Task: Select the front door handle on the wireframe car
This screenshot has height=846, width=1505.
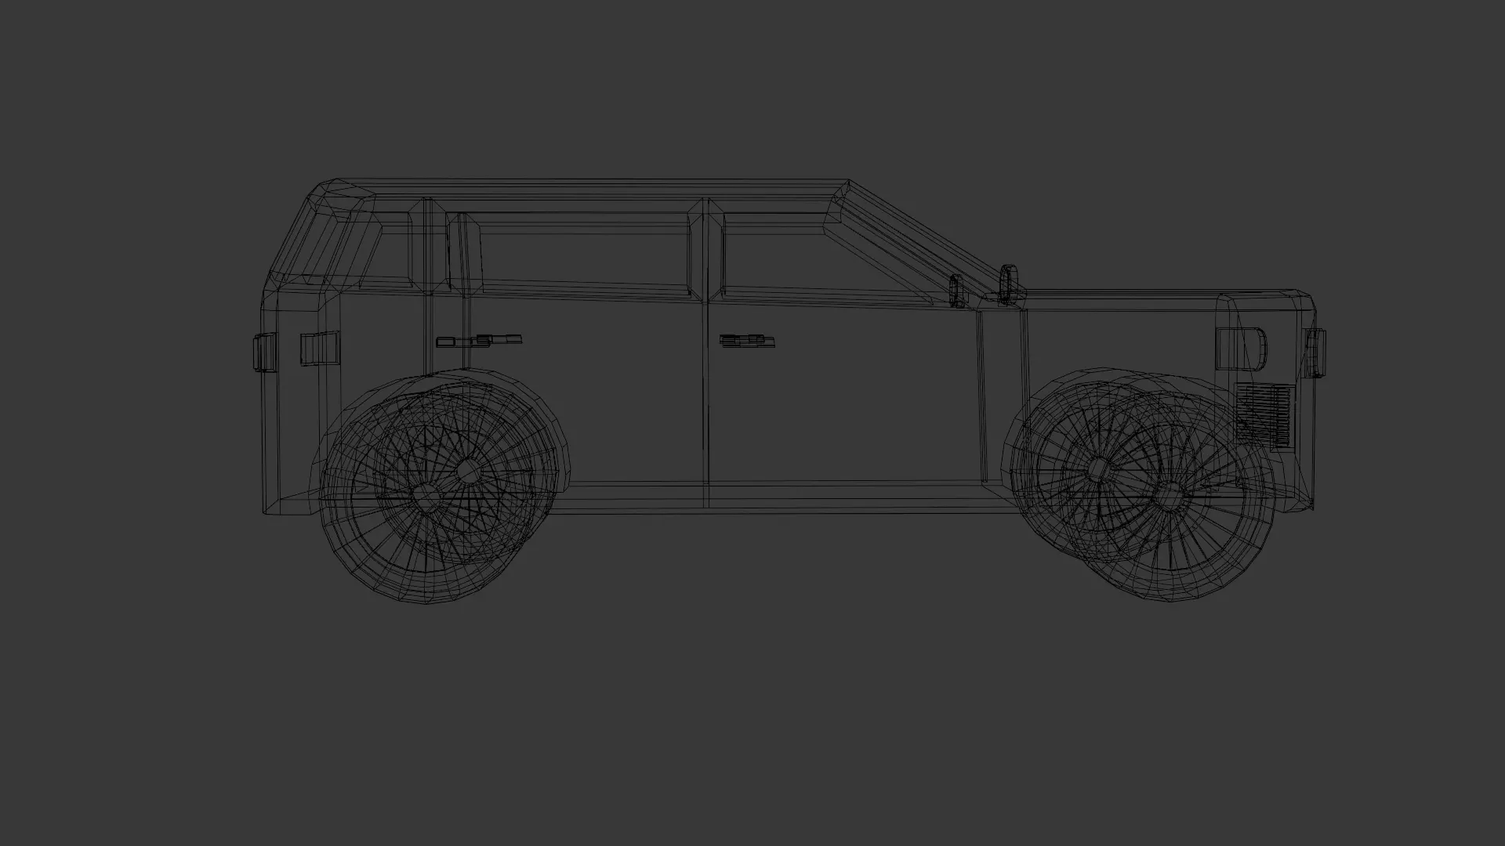Action: point(748,341)
